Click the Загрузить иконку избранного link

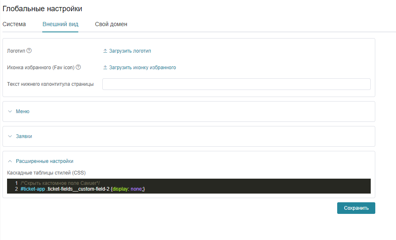click(x=142, y=68)
